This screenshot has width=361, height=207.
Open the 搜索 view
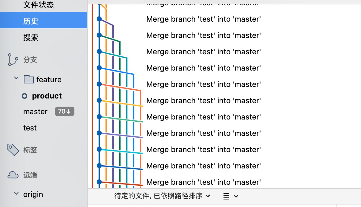pos(31,38)
